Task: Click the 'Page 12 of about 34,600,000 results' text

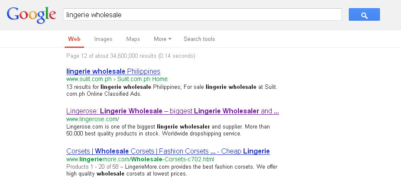Action: pos(131,56)
